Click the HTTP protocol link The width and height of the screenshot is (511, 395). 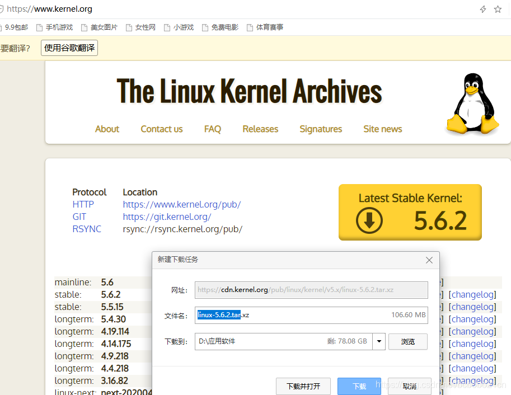click(83, 204)
